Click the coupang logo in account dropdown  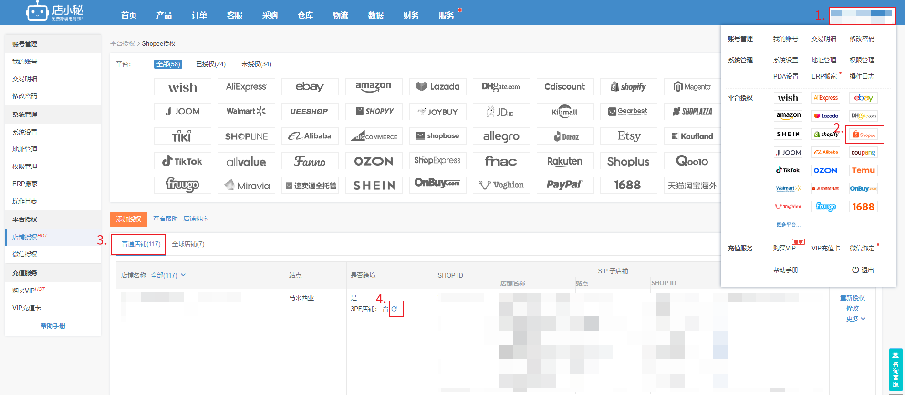click(x=863, y=153)
